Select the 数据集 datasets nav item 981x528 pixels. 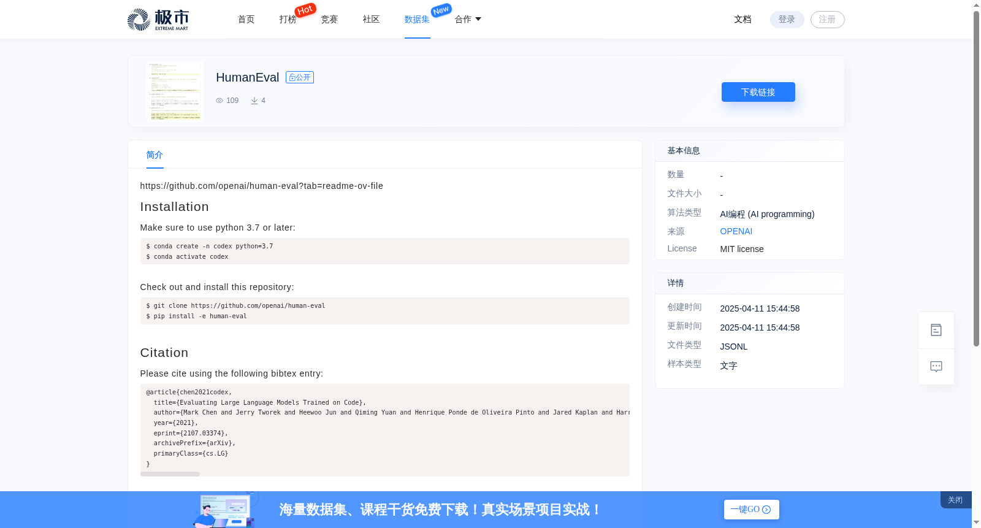point(417,20)
